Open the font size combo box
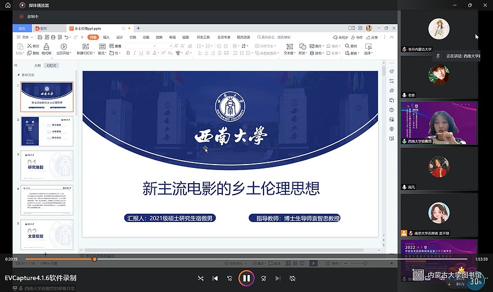 click(164, 46)
